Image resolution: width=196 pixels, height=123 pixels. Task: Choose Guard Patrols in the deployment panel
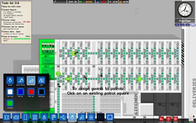pos(20,81)
